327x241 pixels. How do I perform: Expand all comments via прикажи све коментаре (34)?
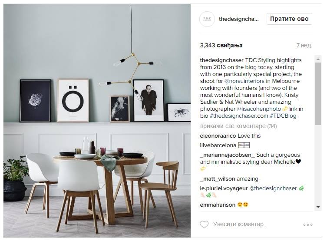coord(238,126)
